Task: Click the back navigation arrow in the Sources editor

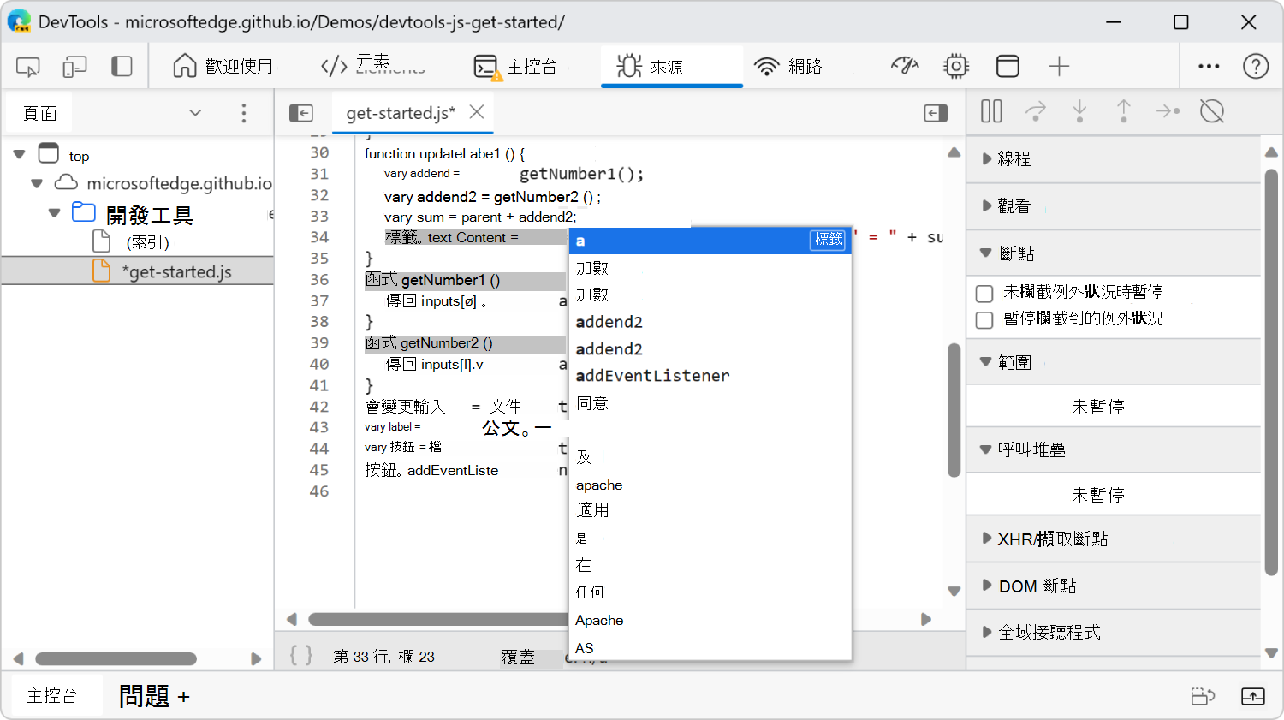Action: coord(301,112)
